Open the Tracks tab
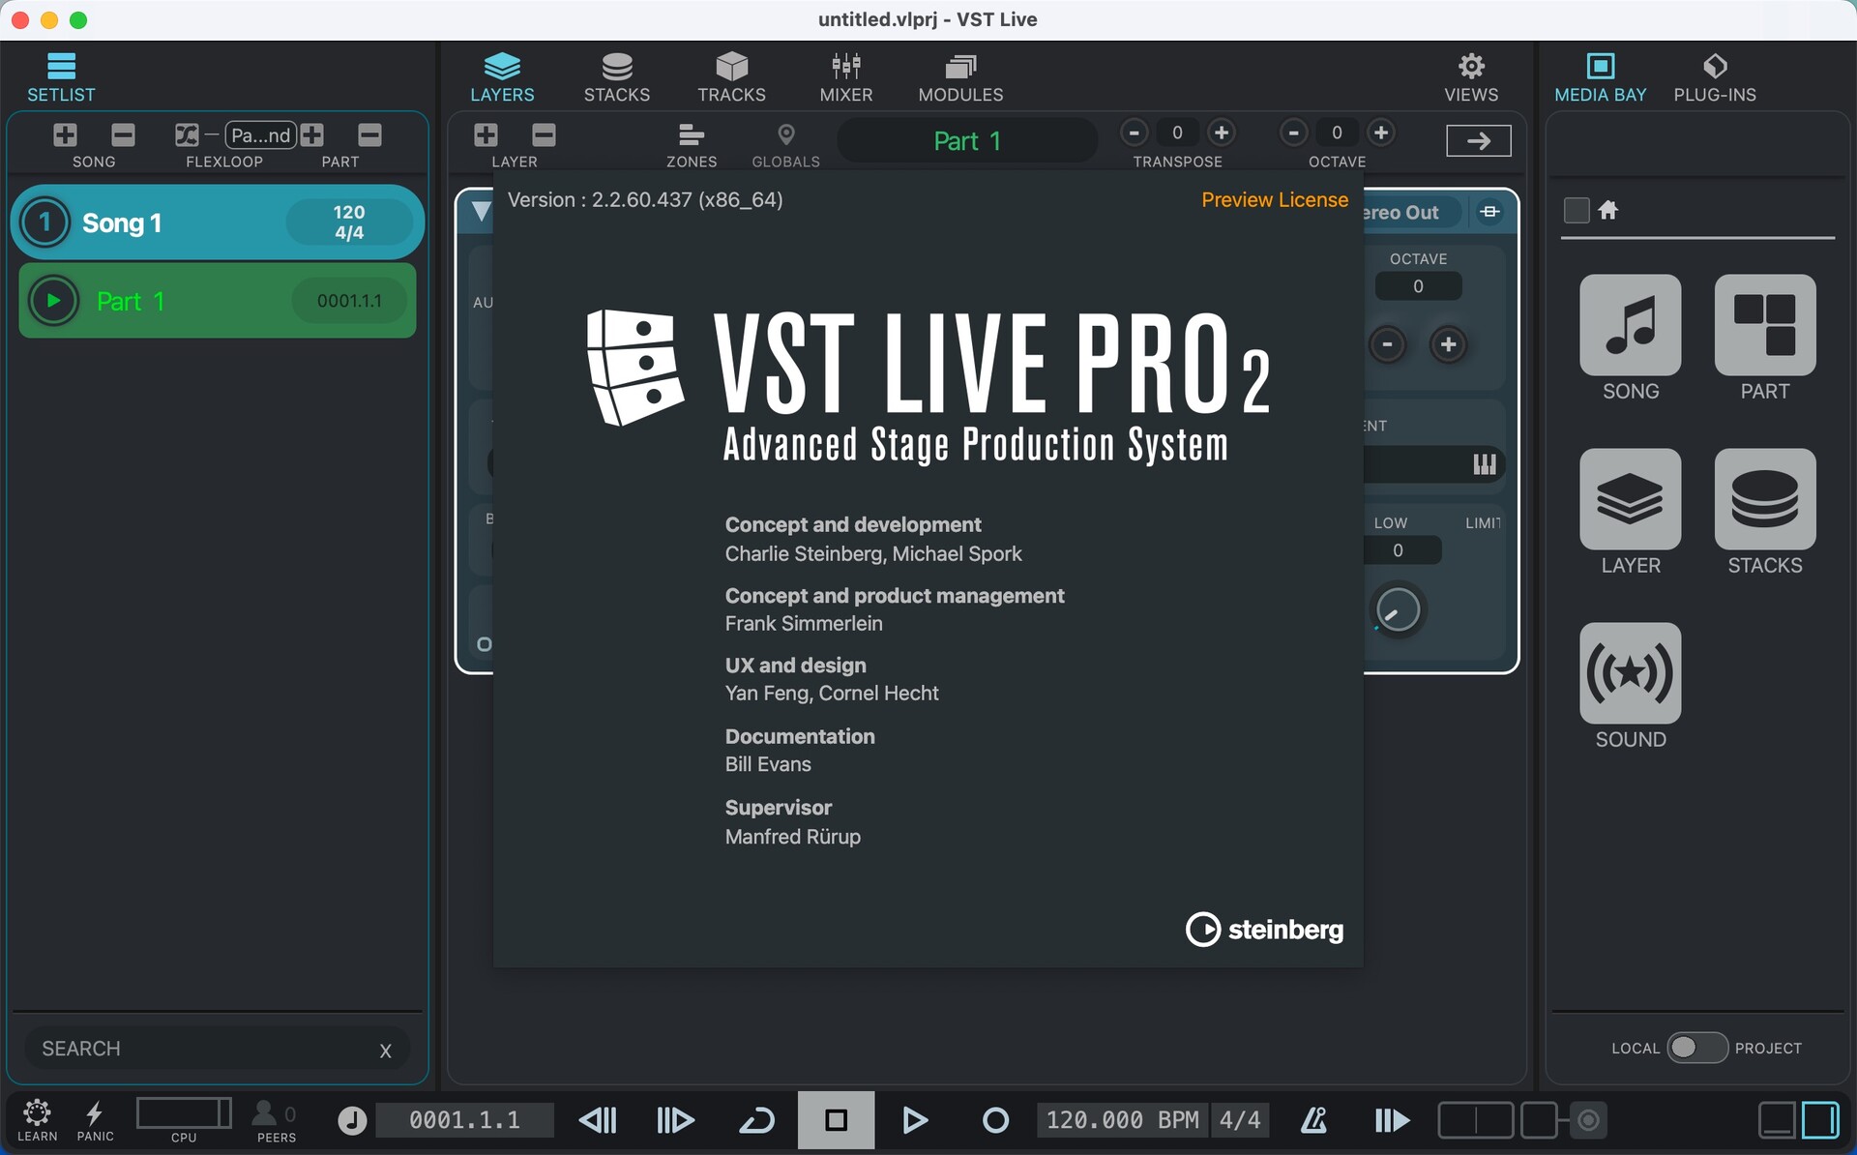1857x1155 pixels. [731, 76]
